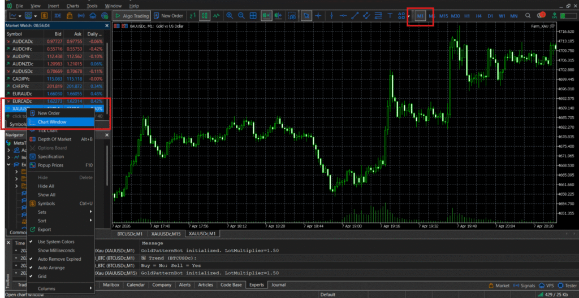Switch to the BTCUSDc,M1 chart tab
This screenshot has height=298, width=579.
tap(129, 234)
